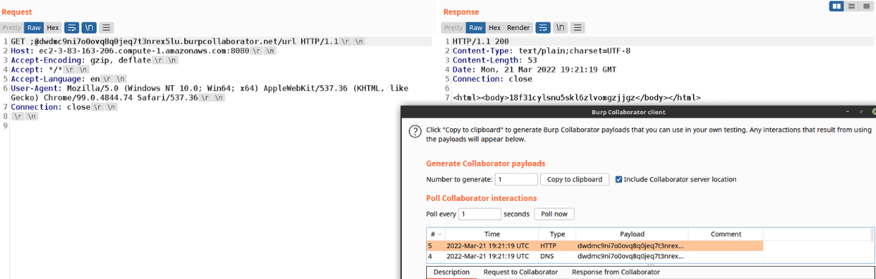Click the GET request line in Request
The height and width of the screenshot is (279, 876).
(x=188, y=42)
